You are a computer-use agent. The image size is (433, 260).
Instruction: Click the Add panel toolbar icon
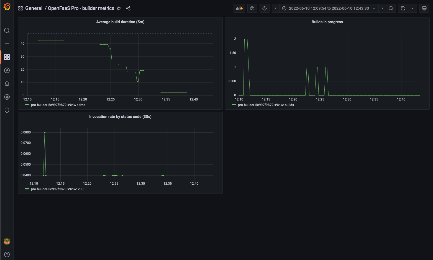(x=239, y=8)
